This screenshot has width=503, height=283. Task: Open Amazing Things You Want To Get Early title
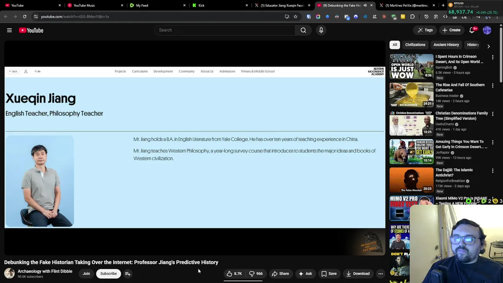click(x=461, y=144)
